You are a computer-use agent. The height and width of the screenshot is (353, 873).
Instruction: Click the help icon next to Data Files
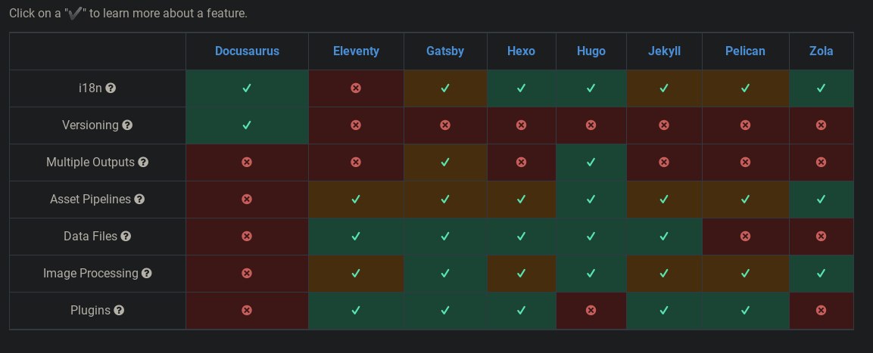pyautogui.click(x=126, y=237)
